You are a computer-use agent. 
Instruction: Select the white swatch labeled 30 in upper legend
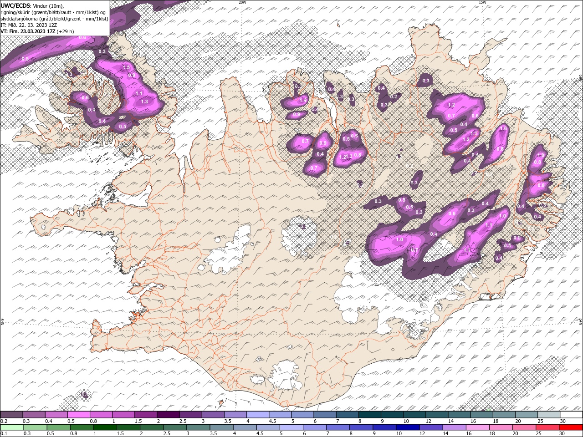570,415
